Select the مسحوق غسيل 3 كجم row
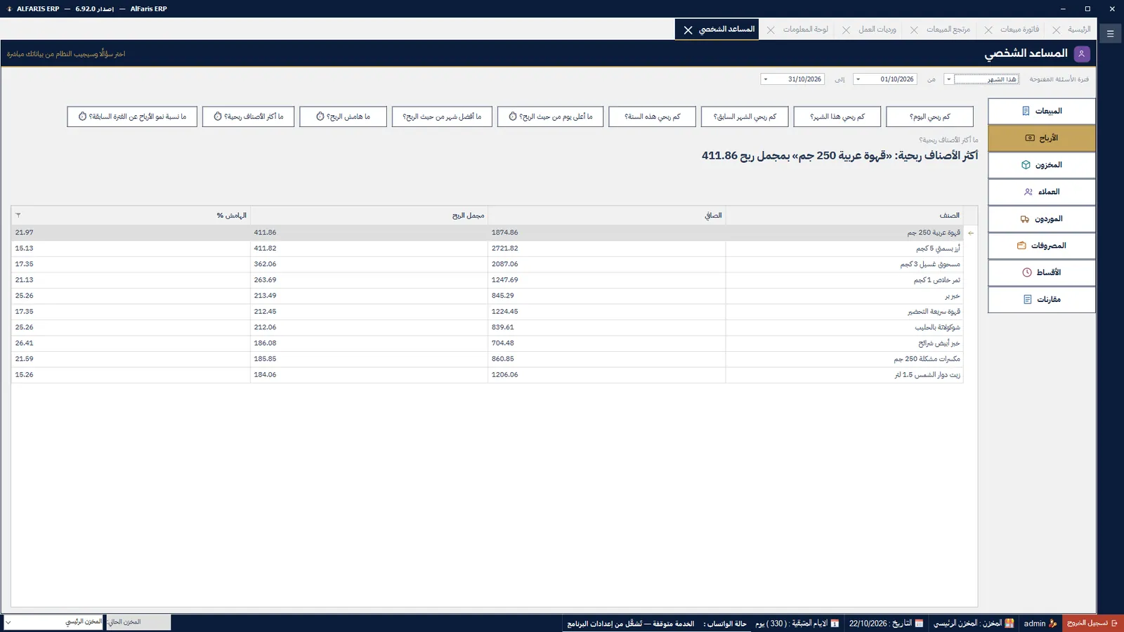This screenshot has width=1124, height=632. click(x=488, y=264)
